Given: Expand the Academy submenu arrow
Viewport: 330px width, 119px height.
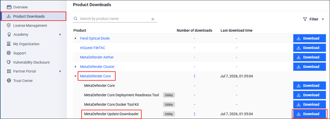Looking at the screenshot, I should pos(60,35).
